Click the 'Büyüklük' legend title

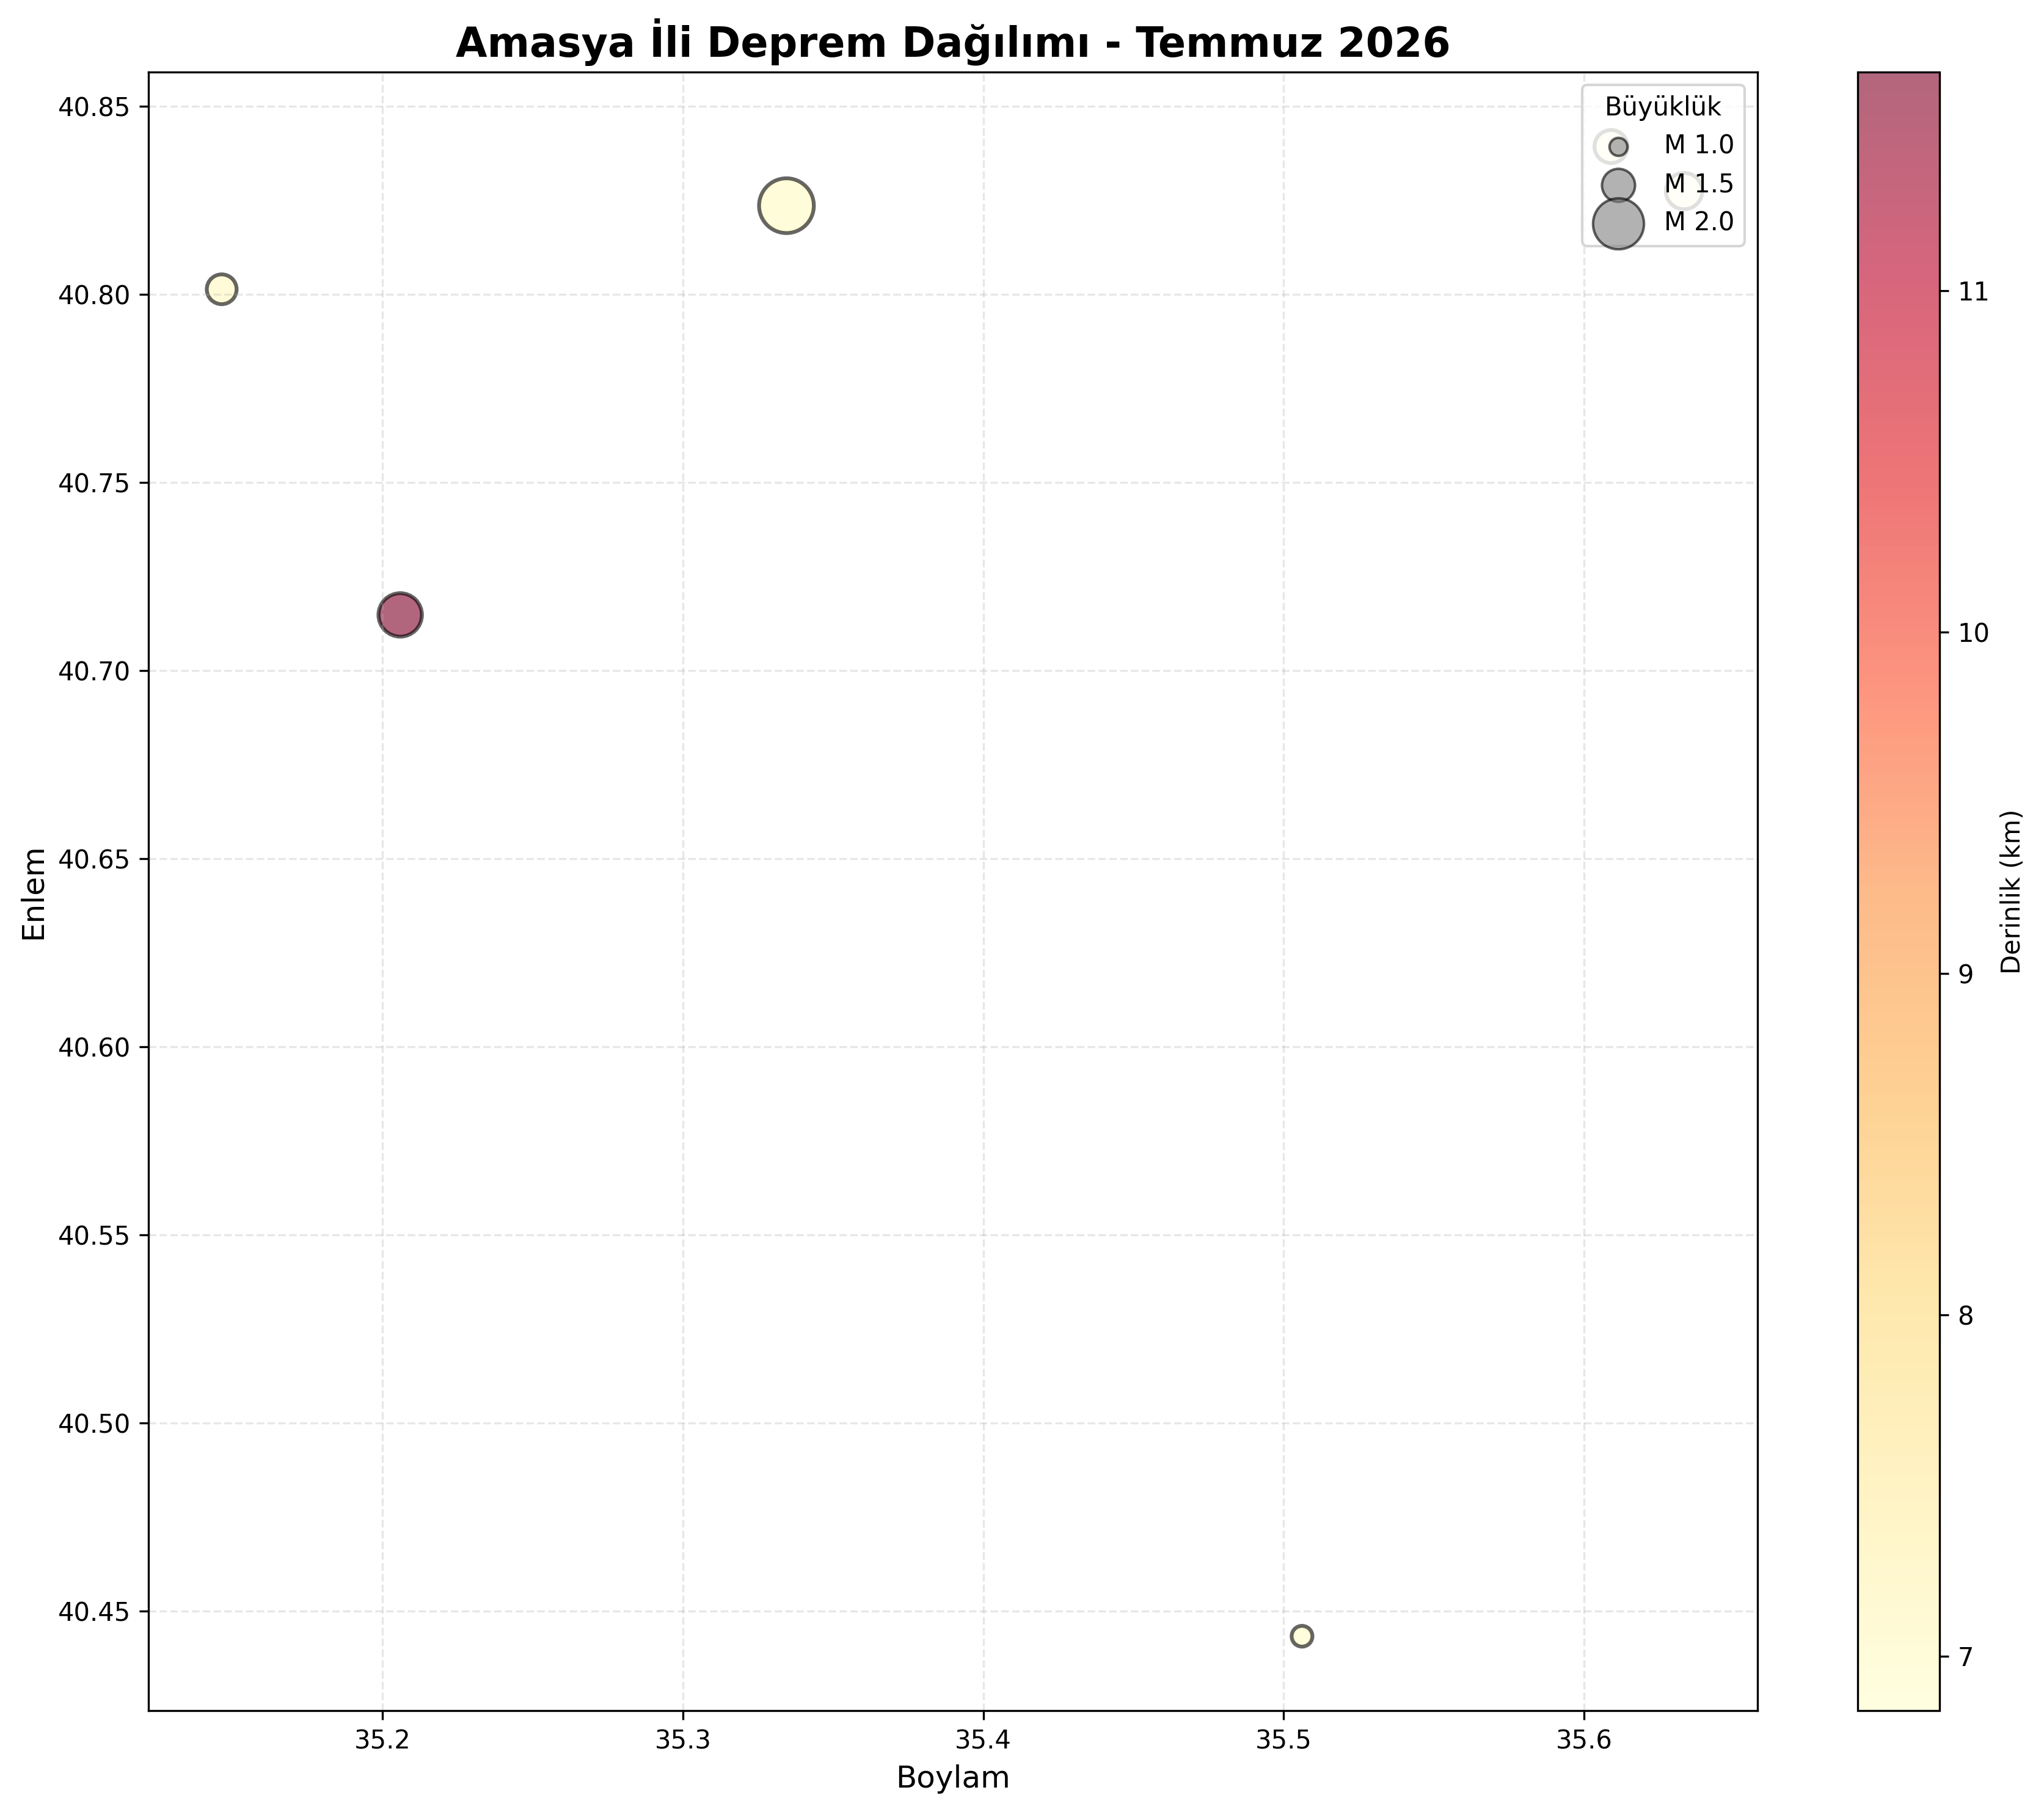(x=1663, y=107)
